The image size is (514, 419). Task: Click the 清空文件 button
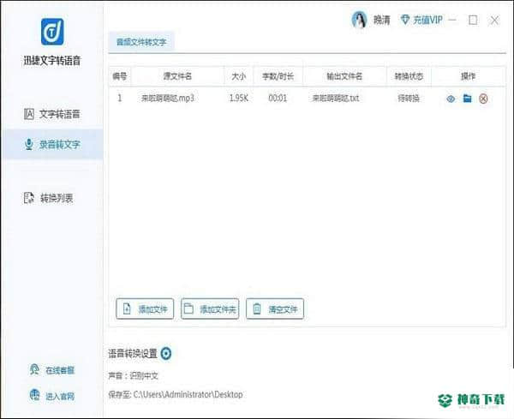275,308
